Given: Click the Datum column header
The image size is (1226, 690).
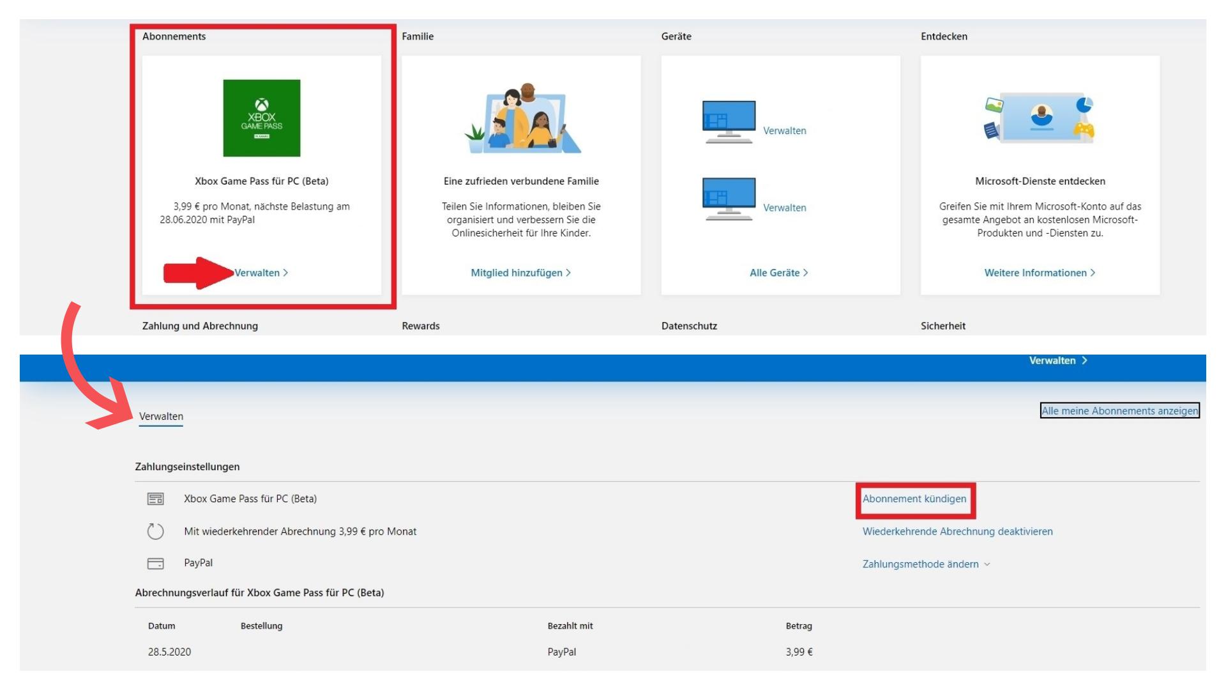Looking at the screenshot, I should (x=162, y=626).
